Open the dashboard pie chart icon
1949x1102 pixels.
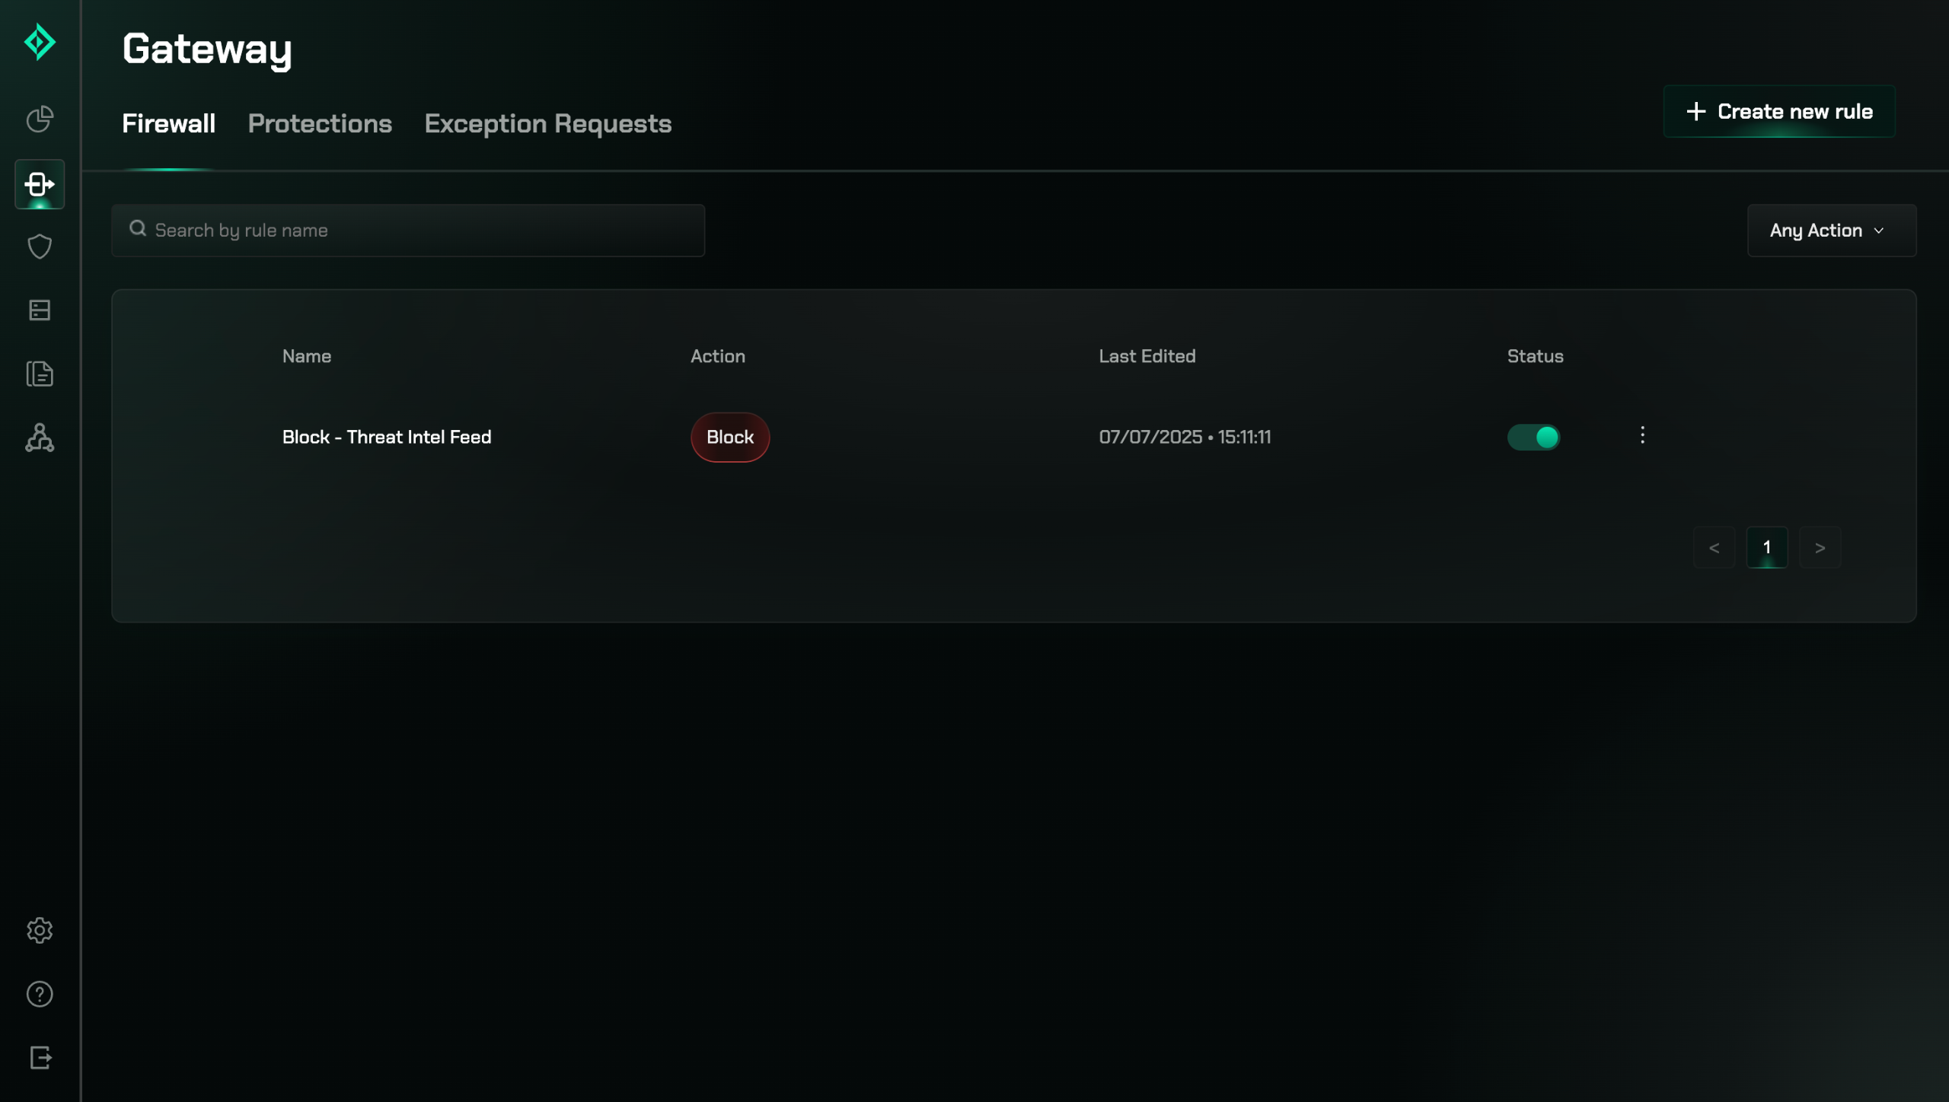(40, 119)
